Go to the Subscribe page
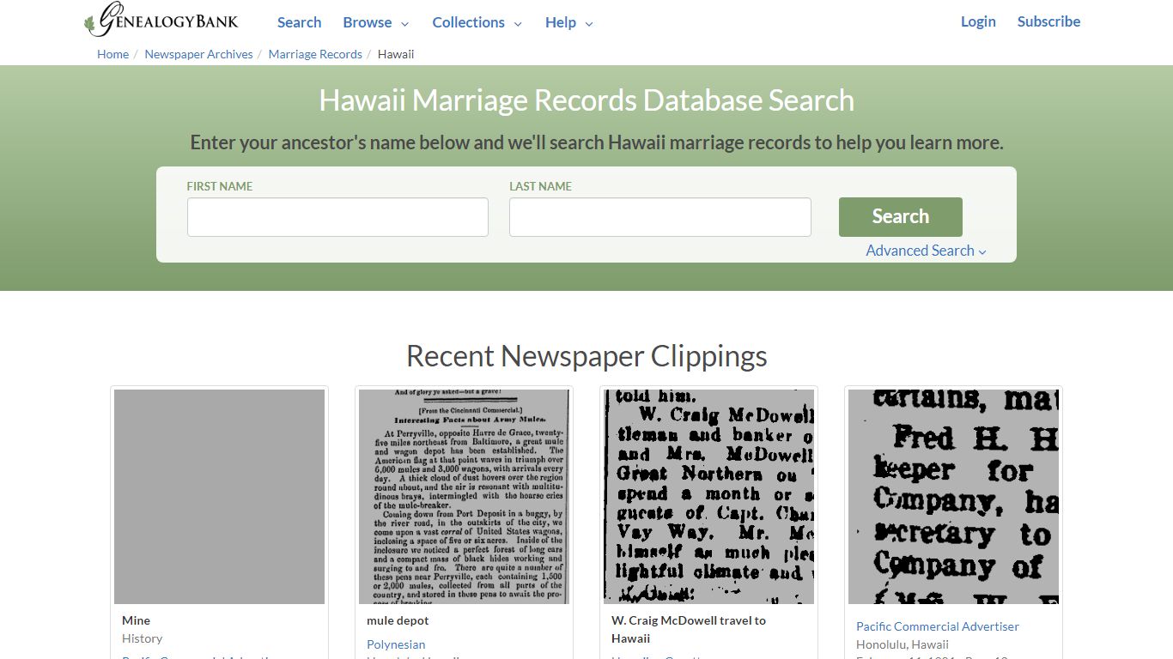The width and height of the screenshot is (1173, 659). (1048, 21)
